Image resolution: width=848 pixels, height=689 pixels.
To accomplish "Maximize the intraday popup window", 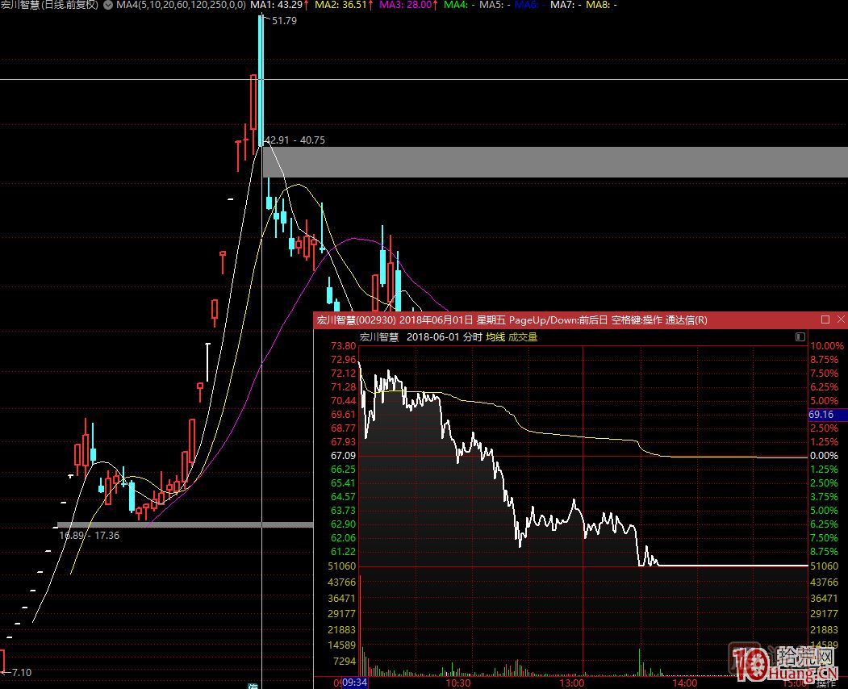I will pyautogui.click(x=825, y=320).
